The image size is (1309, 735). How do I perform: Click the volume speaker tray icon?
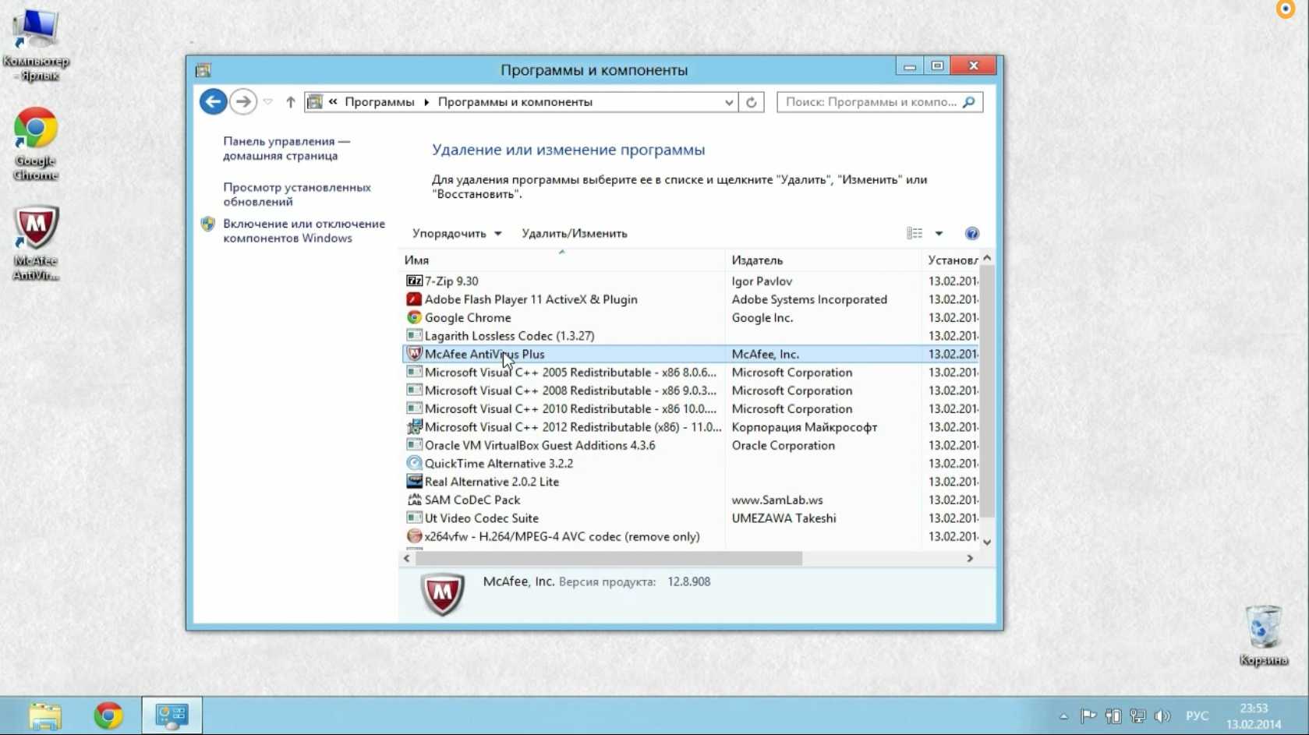tap(1162, 716)
